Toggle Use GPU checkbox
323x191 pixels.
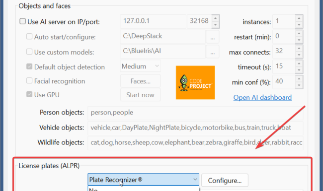(x=29, y=94)
